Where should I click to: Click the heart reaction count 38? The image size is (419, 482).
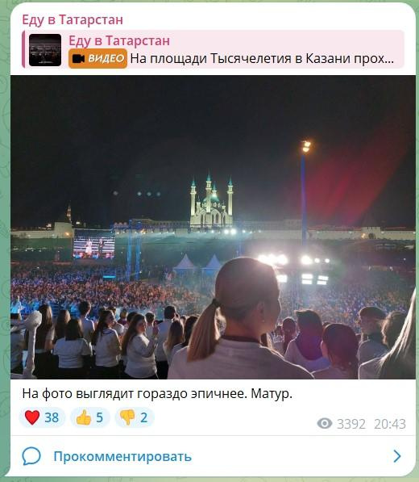pyautogui.click(x=52, y=417)
